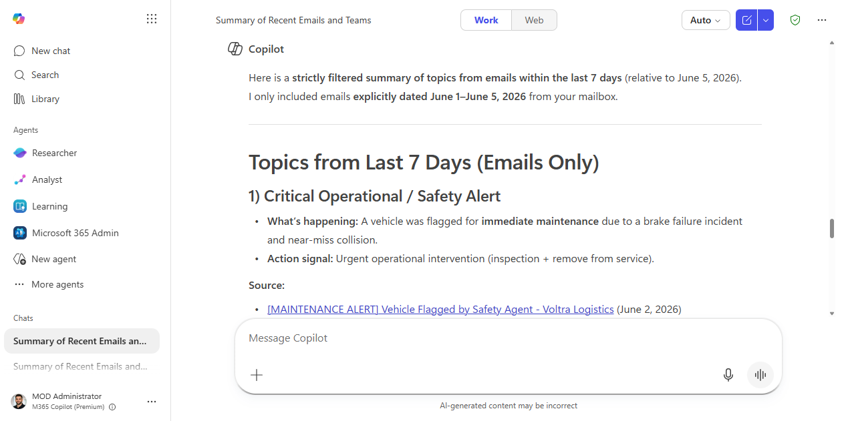Open the Microsoft 365 Admin agent
846x421 pixels.
coord(75,233)
